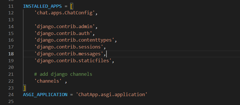Click line number 11 in gutter

click(x=11, y=6)
